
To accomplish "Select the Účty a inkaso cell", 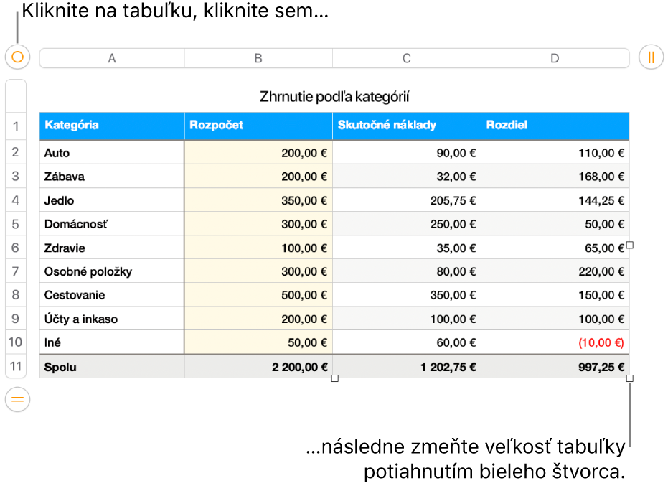I will [x=112, y=319].
